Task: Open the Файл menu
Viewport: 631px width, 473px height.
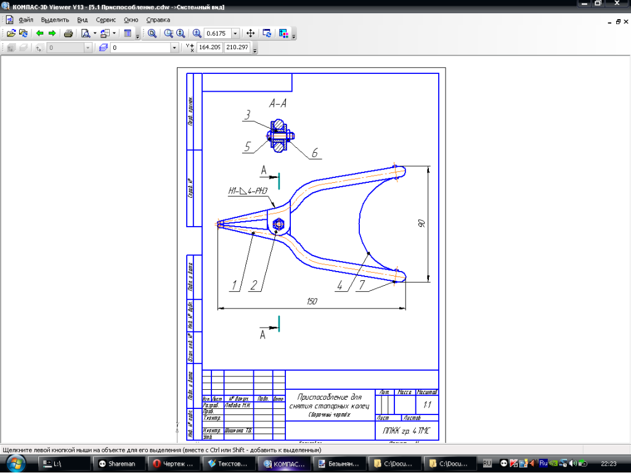Action: [x=26, y=20]
